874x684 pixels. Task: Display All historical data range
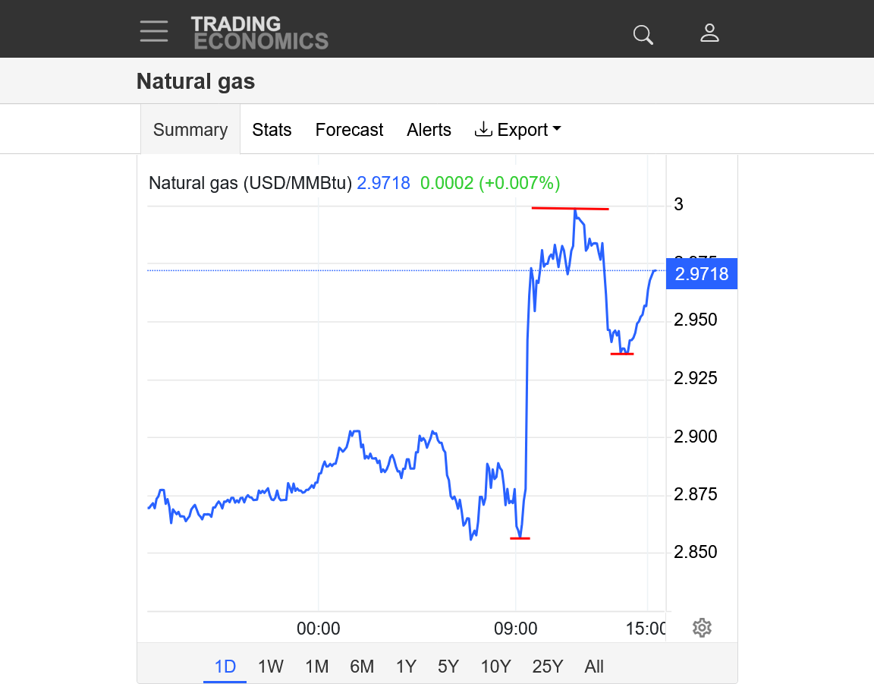(594, 667)
